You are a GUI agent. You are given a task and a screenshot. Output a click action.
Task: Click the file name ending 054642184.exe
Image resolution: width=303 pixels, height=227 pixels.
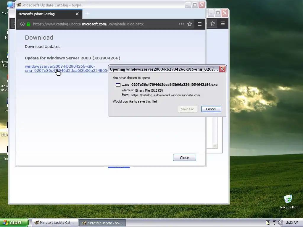[x=170, y=85]
